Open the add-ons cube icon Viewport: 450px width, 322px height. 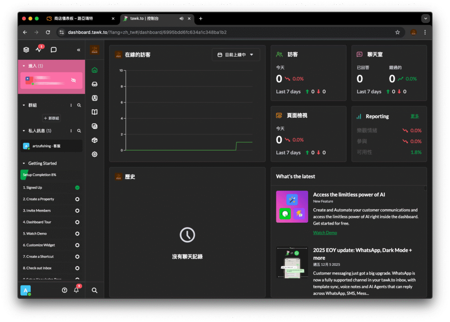[x=94, y=140]
